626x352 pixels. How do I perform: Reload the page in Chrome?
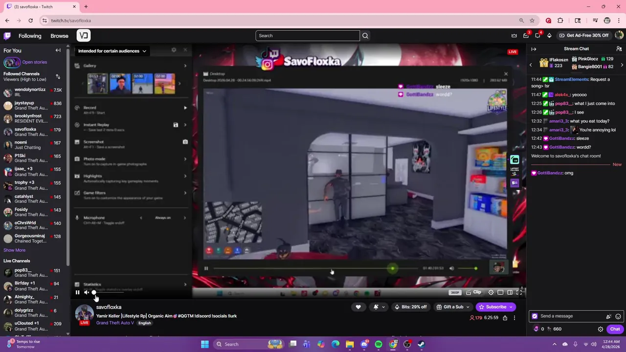click(30, 21)
